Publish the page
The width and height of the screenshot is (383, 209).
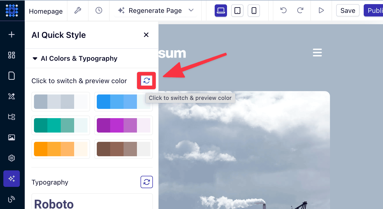click(373, 11)
